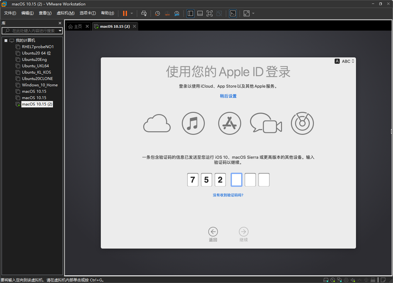
Task: Toggle the library panel visibility
Action: coord(190,13)
